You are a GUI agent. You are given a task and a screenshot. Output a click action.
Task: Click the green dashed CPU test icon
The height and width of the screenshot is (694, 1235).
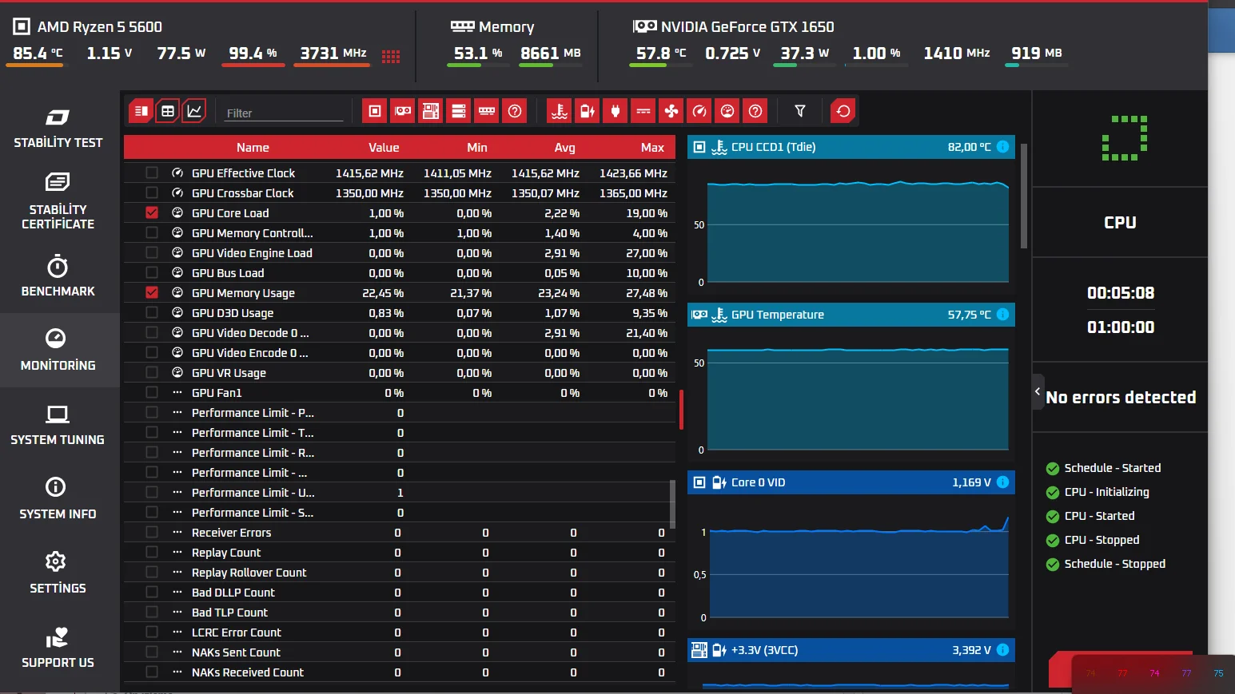(1125, 138)
